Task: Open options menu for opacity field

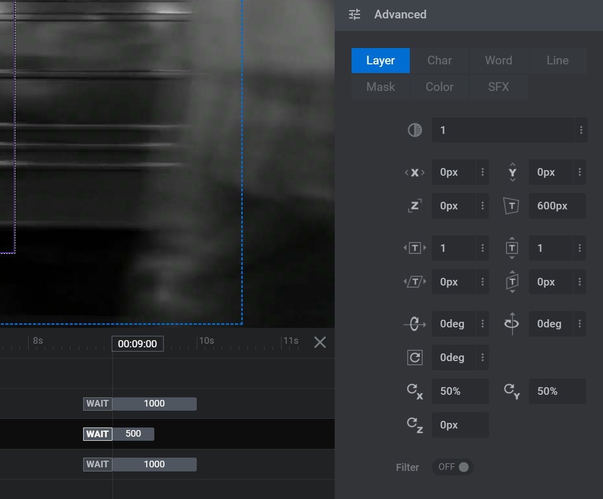Action: 581,130
